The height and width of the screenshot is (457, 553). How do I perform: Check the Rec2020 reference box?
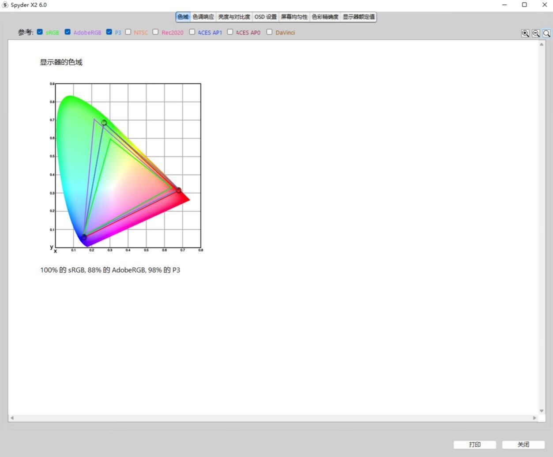pyautogui.click(x=155, y=32)
